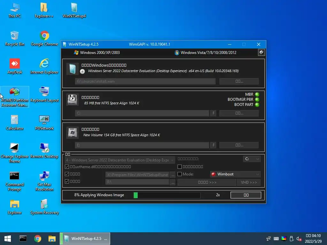Screen dimensions: 327x245
Task: Click the button left of VHD >>>
Action: coord(207,182)
